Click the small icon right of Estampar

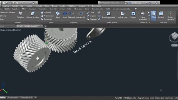(99, 19)
